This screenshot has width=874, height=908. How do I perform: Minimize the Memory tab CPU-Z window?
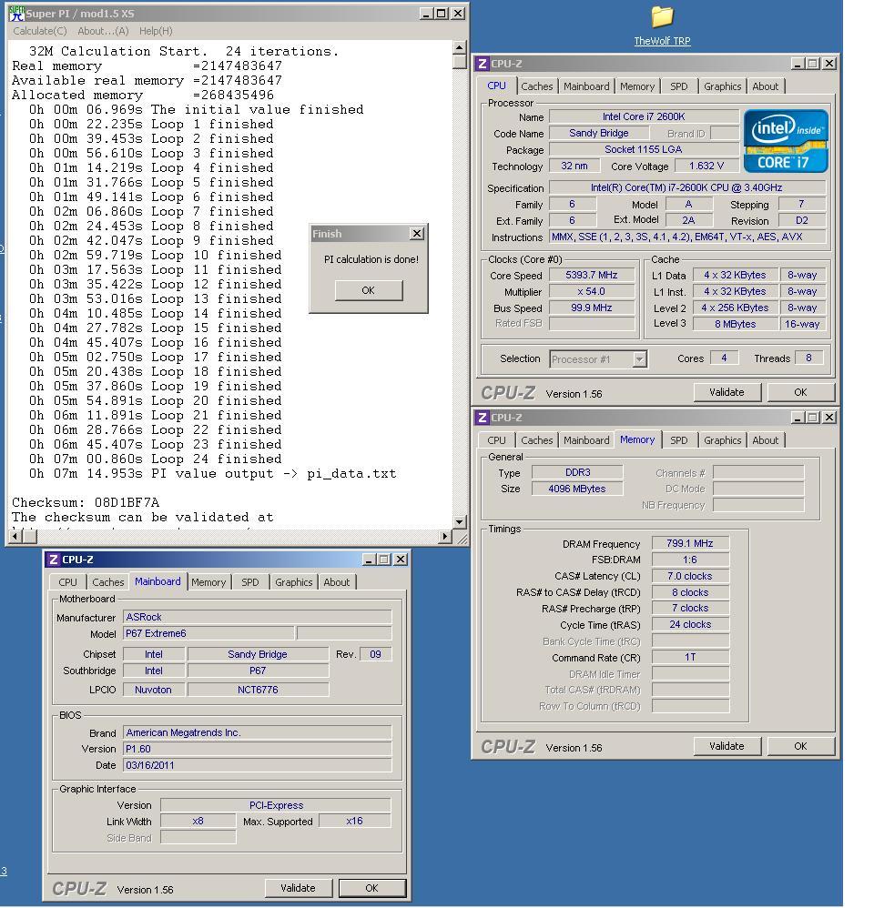pyautogui.click(x=798, y=418)
